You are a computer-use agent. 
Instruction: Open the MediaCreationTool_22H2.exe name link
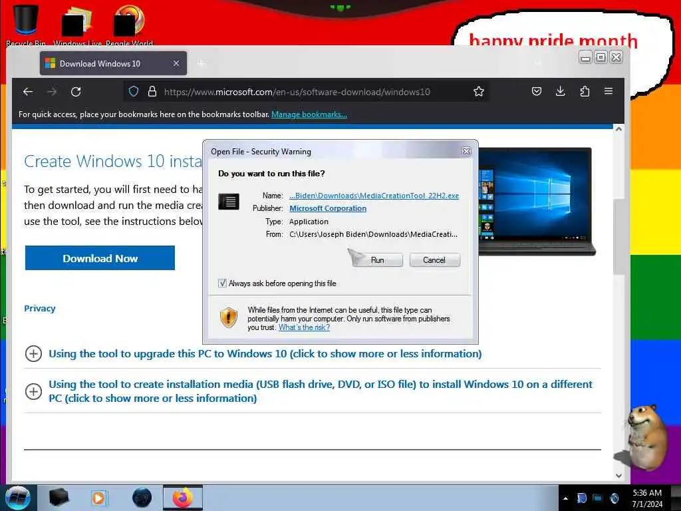[374, 196]
